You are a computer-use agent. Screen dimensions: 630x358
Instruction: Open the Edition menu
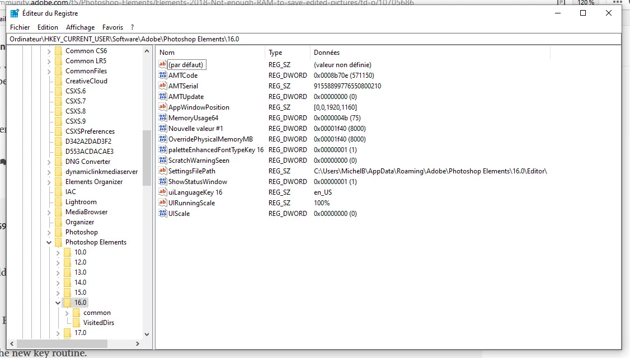[x=48, y=27]
